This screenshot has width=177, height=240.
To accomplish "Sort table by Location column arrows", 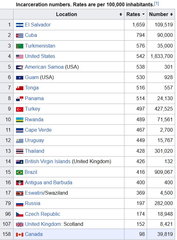I will (121, 14).
